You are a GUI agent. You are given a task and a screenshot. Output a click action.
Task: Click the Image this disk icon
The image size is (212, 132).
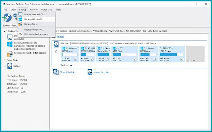point(90,72)
